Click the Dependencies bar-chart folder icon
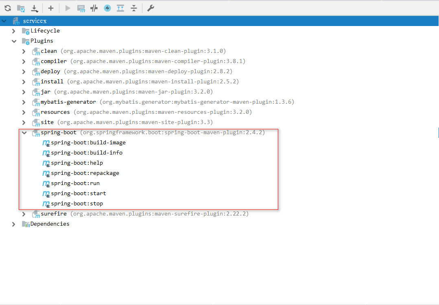Viewport: 439px width, 305px height. [26, 224]
